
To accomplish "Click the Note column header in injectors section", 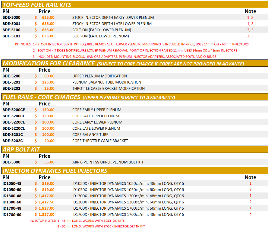I will 250,177.
